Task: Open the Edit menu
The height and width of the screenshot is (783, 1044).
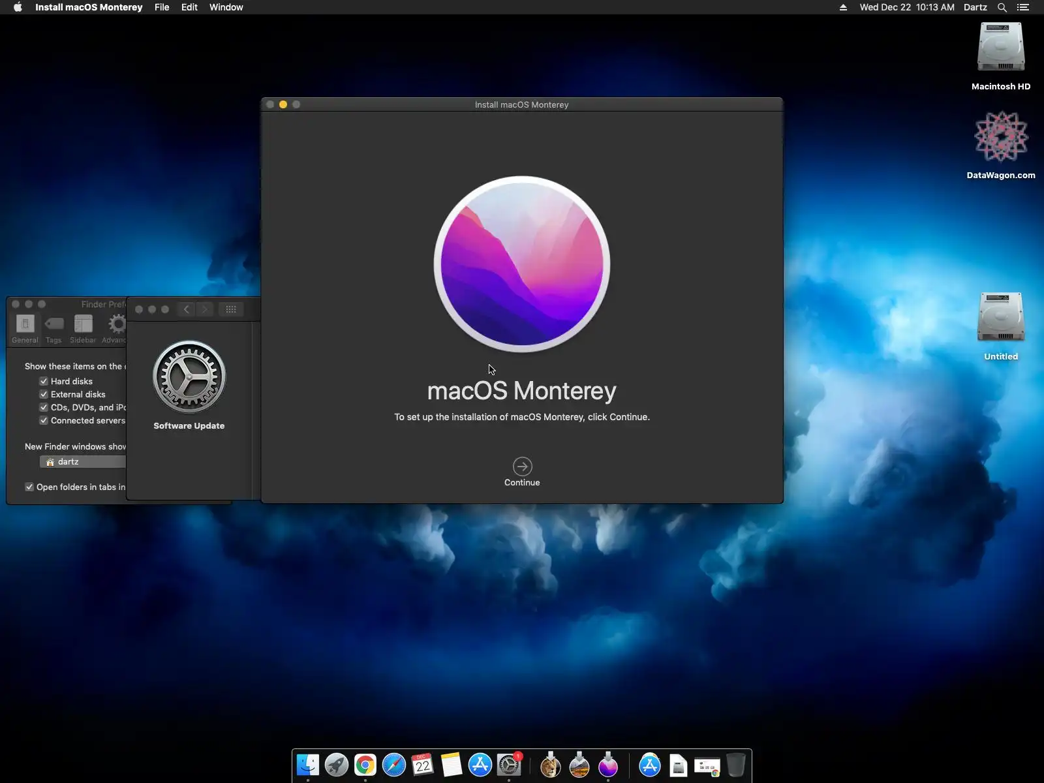Action: pos(189,7)
